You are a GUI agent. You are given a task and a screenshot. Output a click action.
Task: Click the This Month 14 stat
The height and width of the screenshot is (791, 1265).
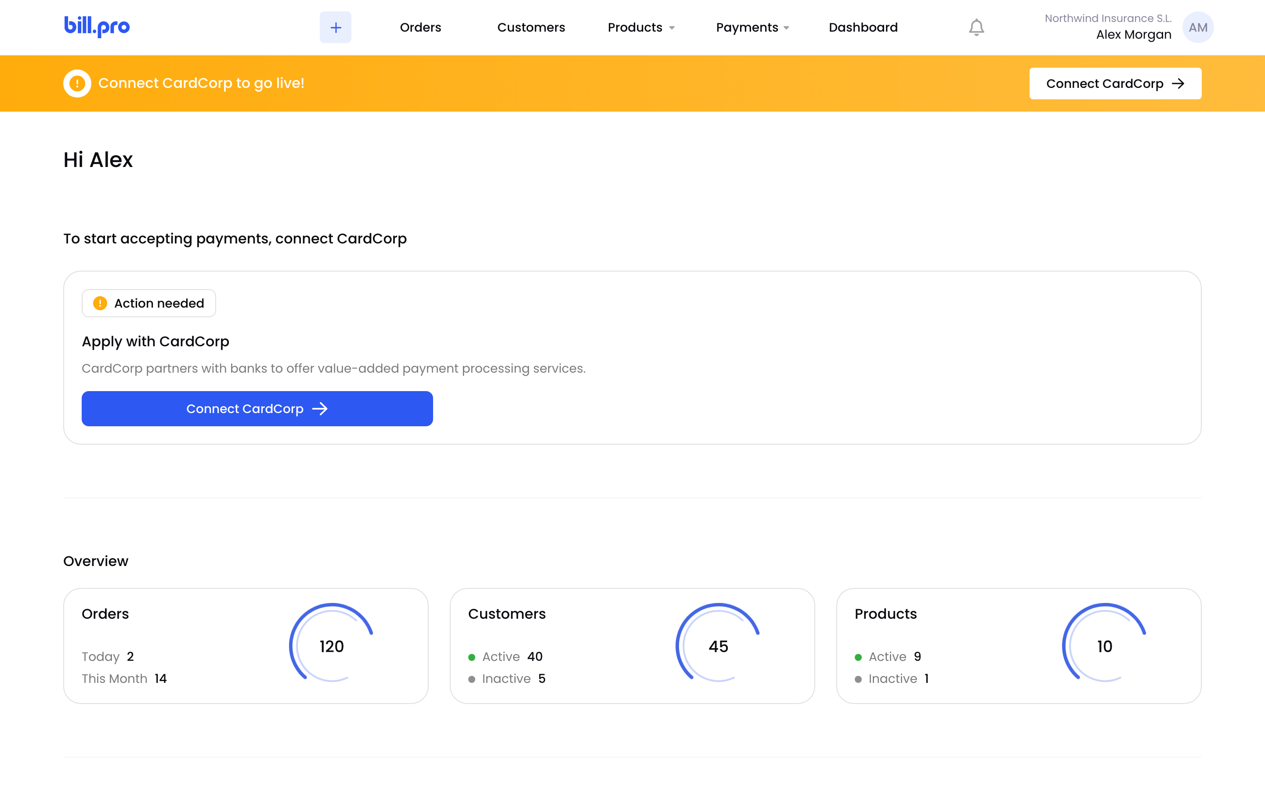point(124,679)
